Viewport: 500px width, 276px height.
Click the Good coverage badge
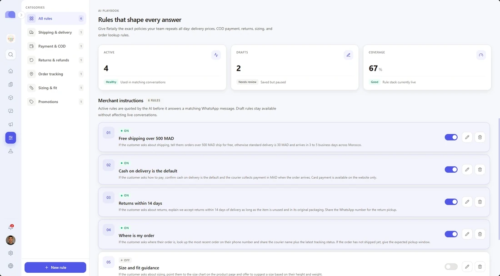pyautogui.click(x=375, y=82)
